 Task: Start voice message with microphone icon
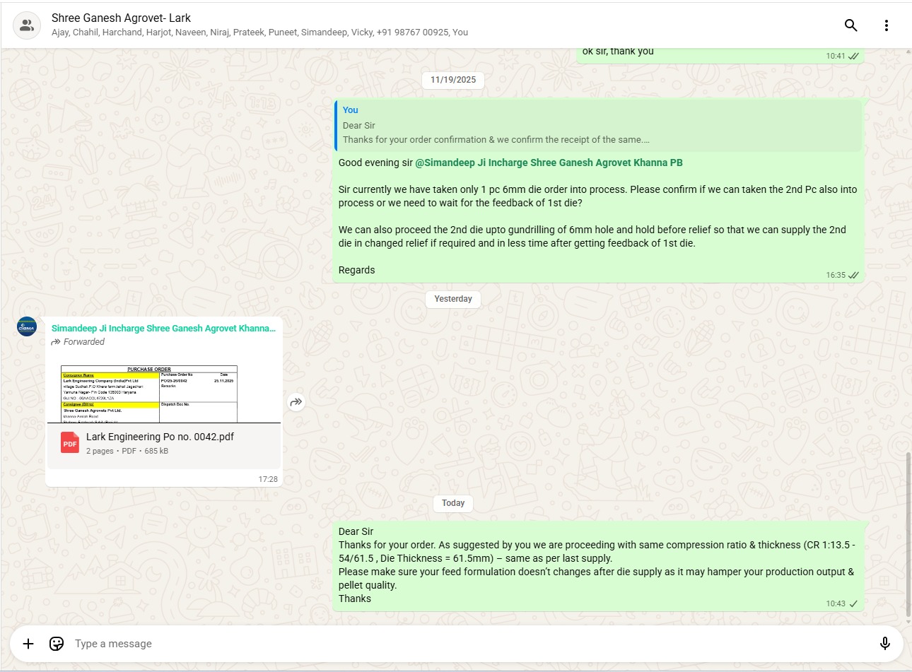[884, 643]
